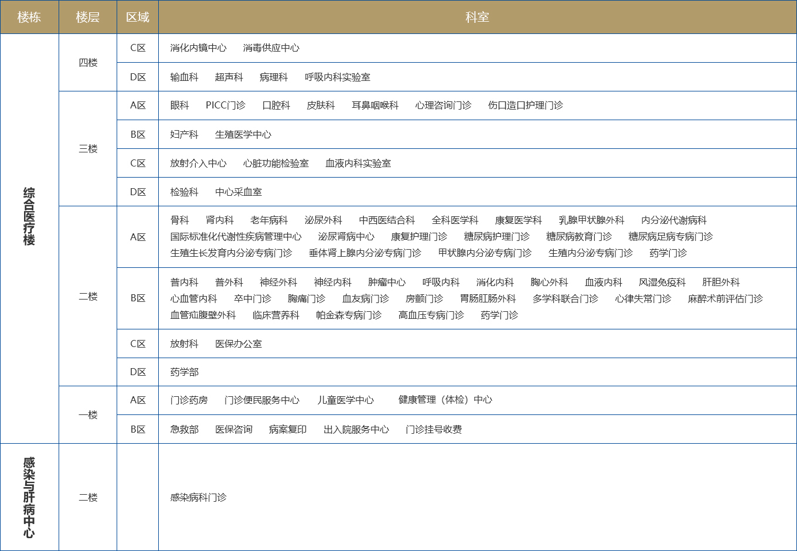The height and width of the screenshot is (551, 797).
Task: Click 中西医结合科 entry
Action: point(387,220)
